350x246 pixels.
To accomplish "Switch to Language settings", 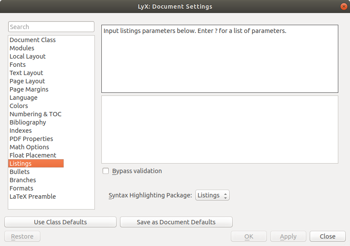I will (23, 98).
